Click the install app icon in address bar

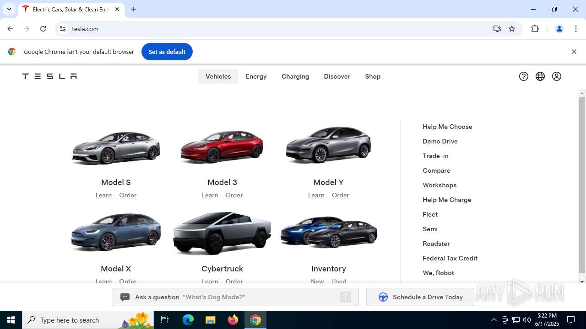(497, 29)
